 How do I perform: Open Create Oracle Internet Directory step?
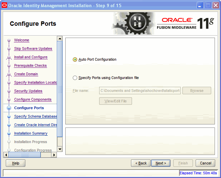click(x=36, y=125)
